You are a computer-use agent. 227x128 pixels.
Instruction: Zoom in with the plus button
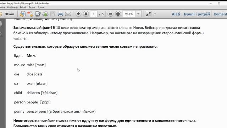[x=118, y=14]
